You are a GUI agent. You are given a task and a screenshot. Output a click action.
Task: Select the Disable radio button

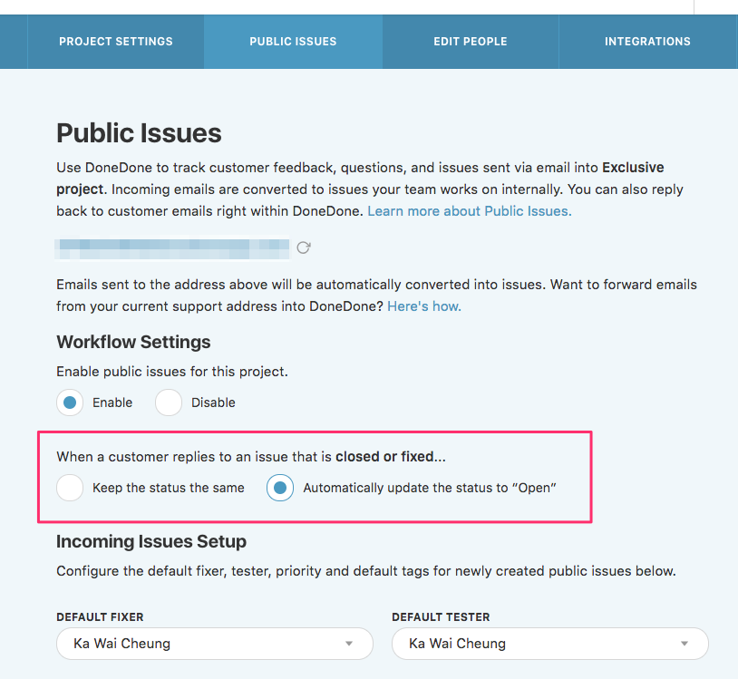pos(169,403)
